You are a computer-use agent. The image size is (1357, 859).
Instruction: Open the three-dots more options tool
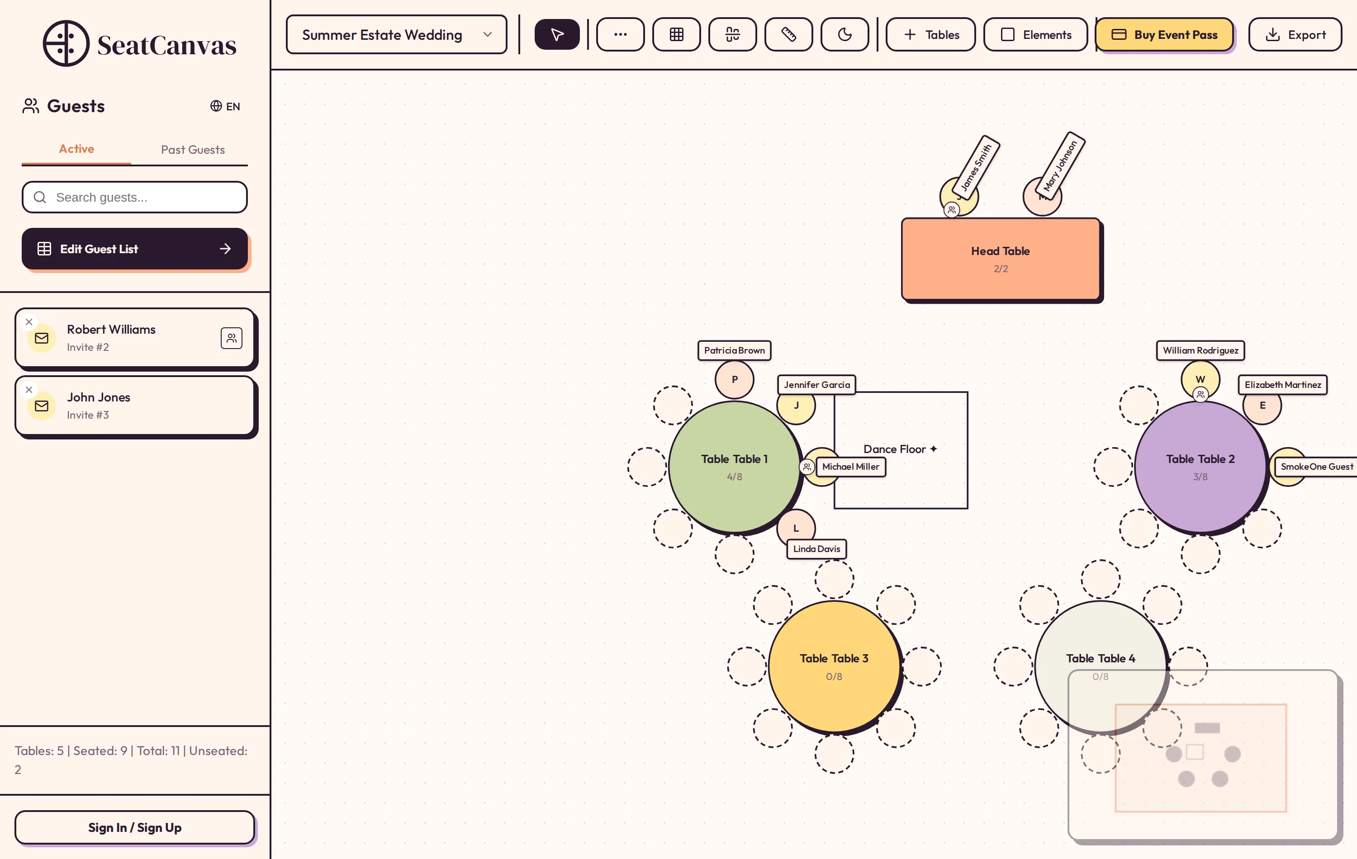point(620,34)
